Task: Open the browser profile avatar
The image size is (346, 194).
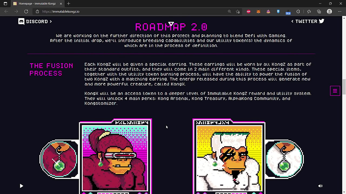Action: (329, 11)
